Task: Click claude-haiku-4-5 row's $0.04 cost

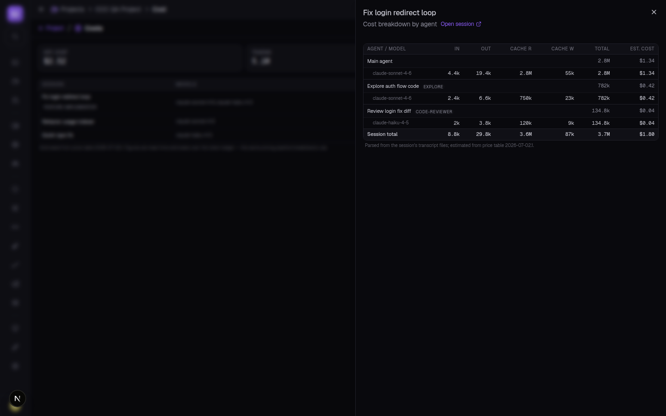Action: (647, 123)
